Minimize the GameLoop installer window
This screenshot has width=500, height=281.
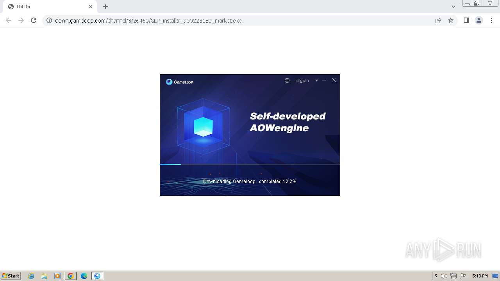(x=324, y=80)
